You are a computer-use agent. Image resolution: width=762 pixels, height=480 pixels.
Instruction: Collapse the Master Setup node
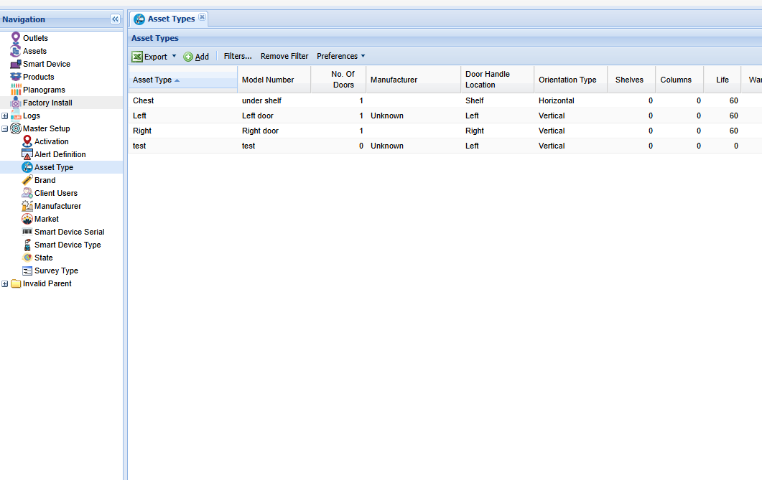point(5,128)
